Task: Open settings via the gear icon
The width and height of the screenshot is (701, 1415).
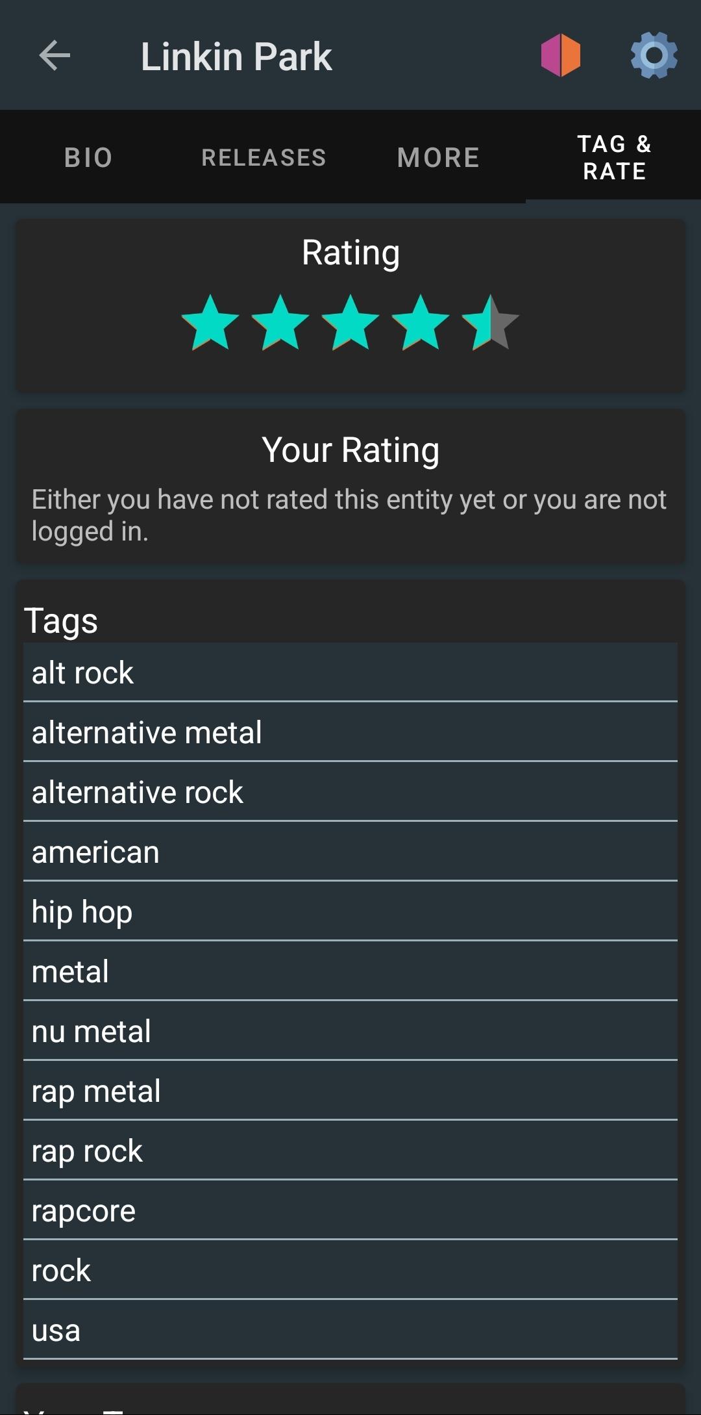Action: 654,55
